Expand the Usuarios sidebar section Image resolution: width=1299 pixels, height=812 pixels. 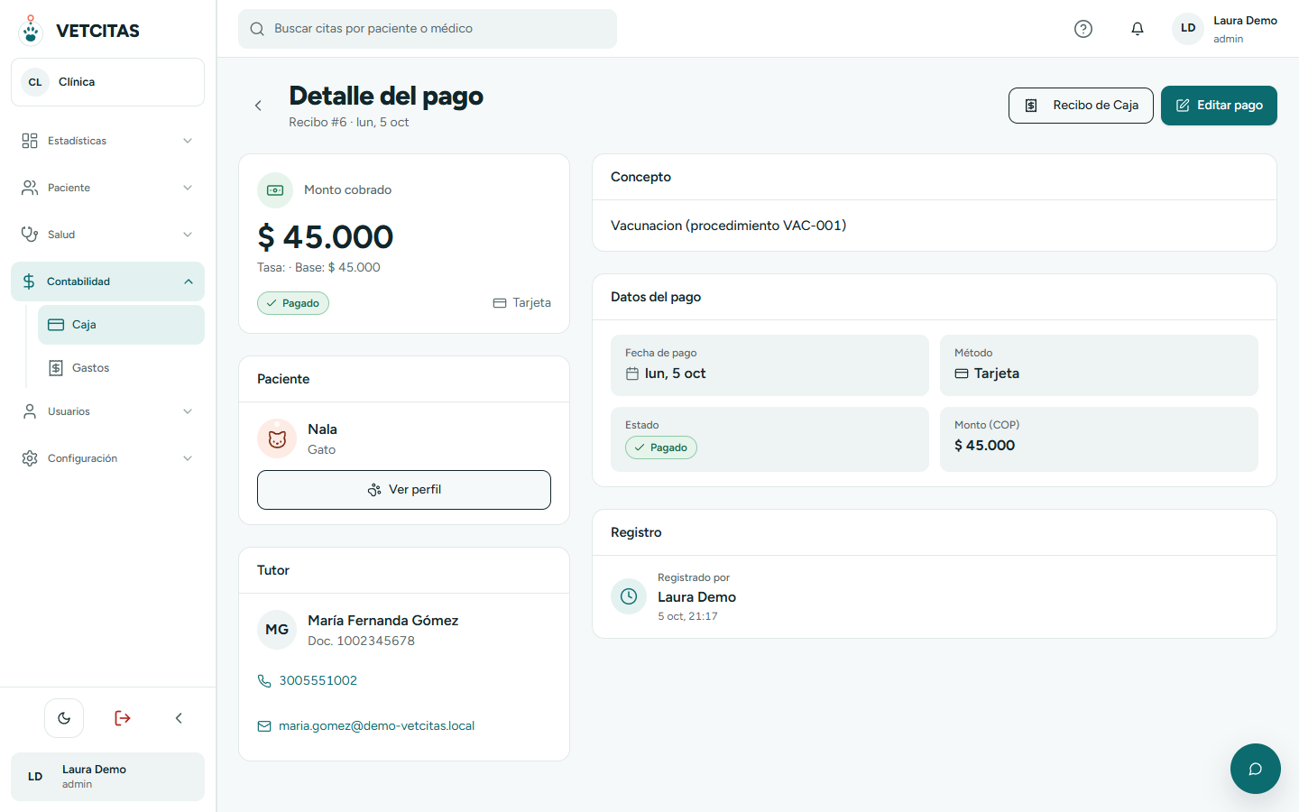point(107,411)
